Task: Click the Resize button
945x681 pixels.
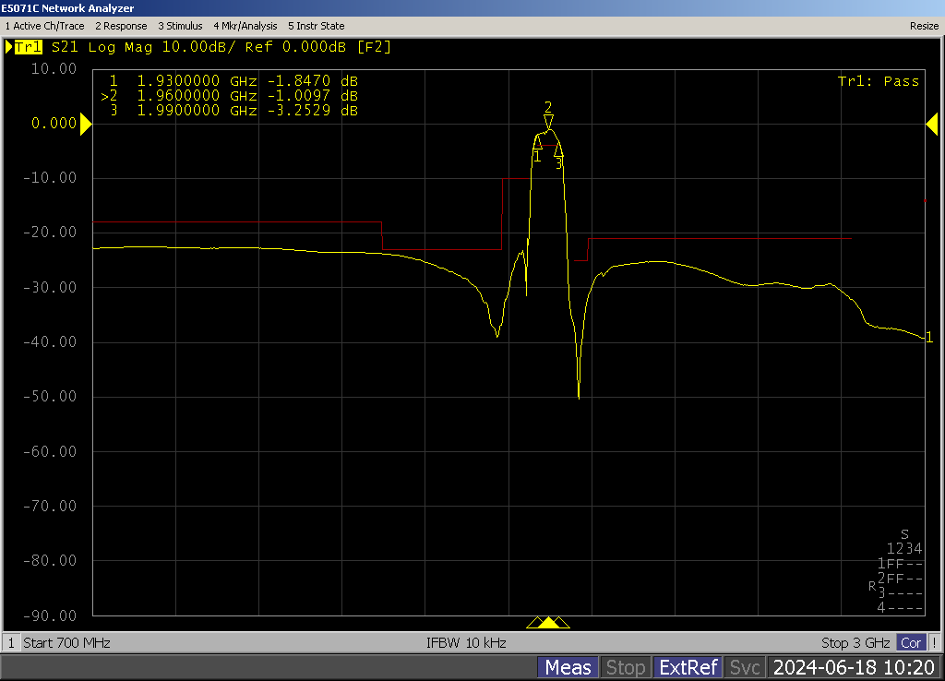Action: pyautogui.click(x=924, y=26)
